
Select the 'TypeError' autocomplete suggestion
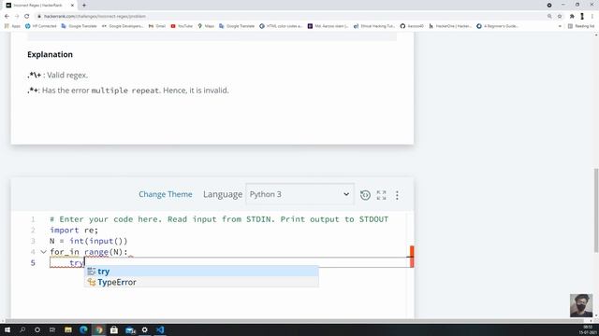click(201, 282)
